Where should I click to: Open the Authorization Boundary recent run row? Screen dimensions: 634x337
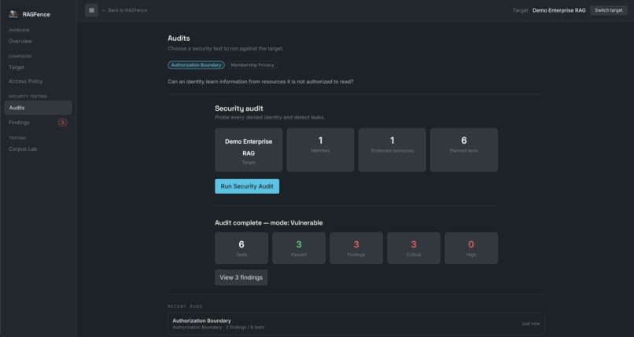(x=356, y=324)
